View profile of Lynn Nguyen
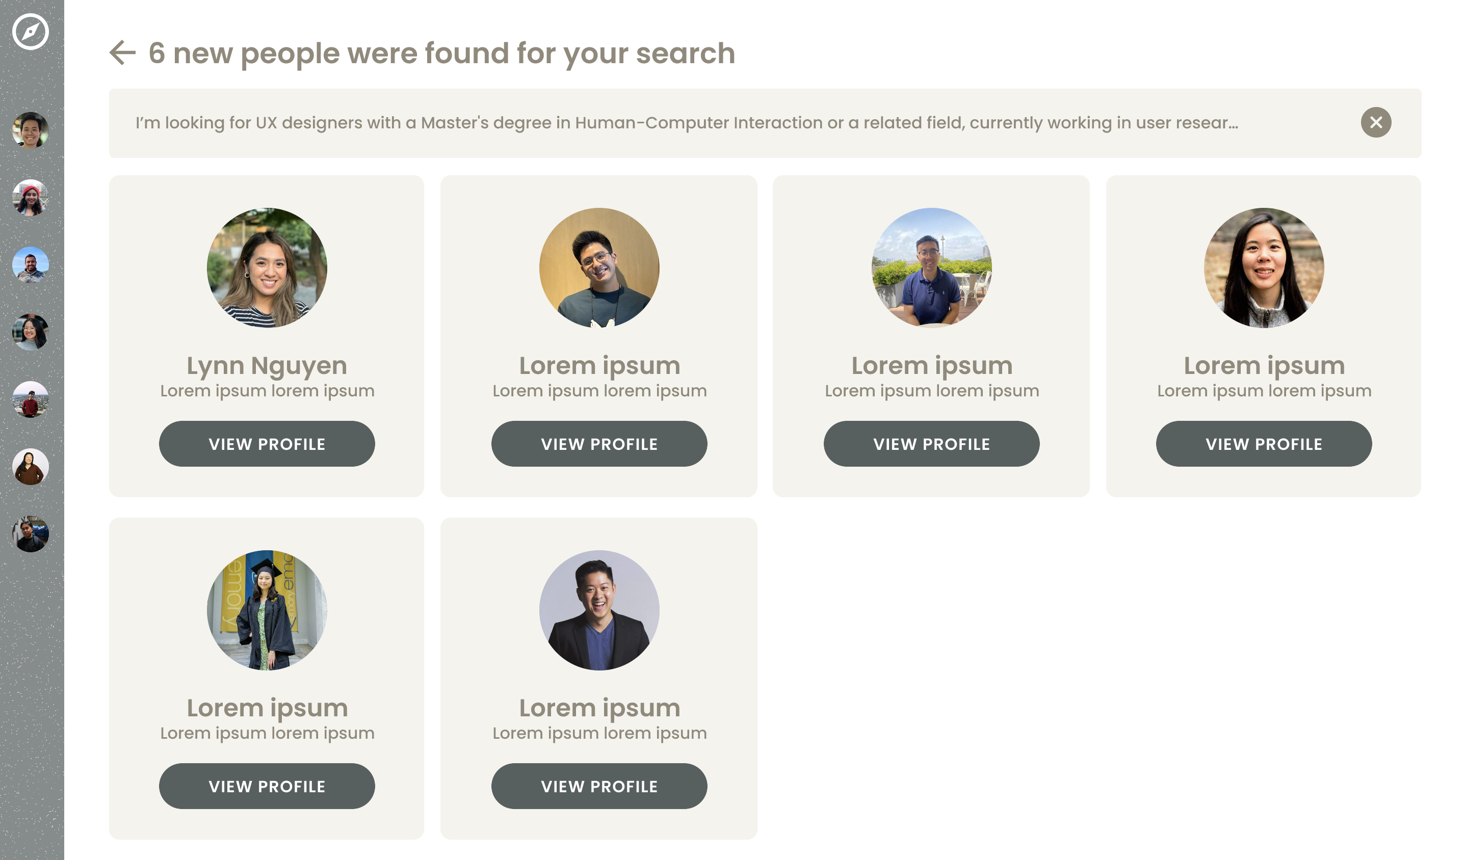1465x860 pixels. 267,444
